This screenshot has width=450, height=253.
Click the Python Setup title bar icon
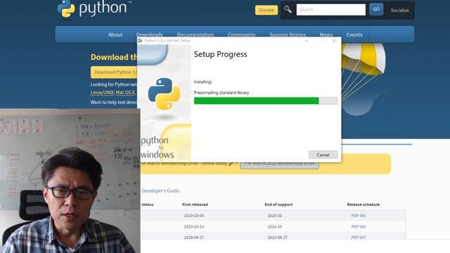pyautogui.click(x=140, y=41)
